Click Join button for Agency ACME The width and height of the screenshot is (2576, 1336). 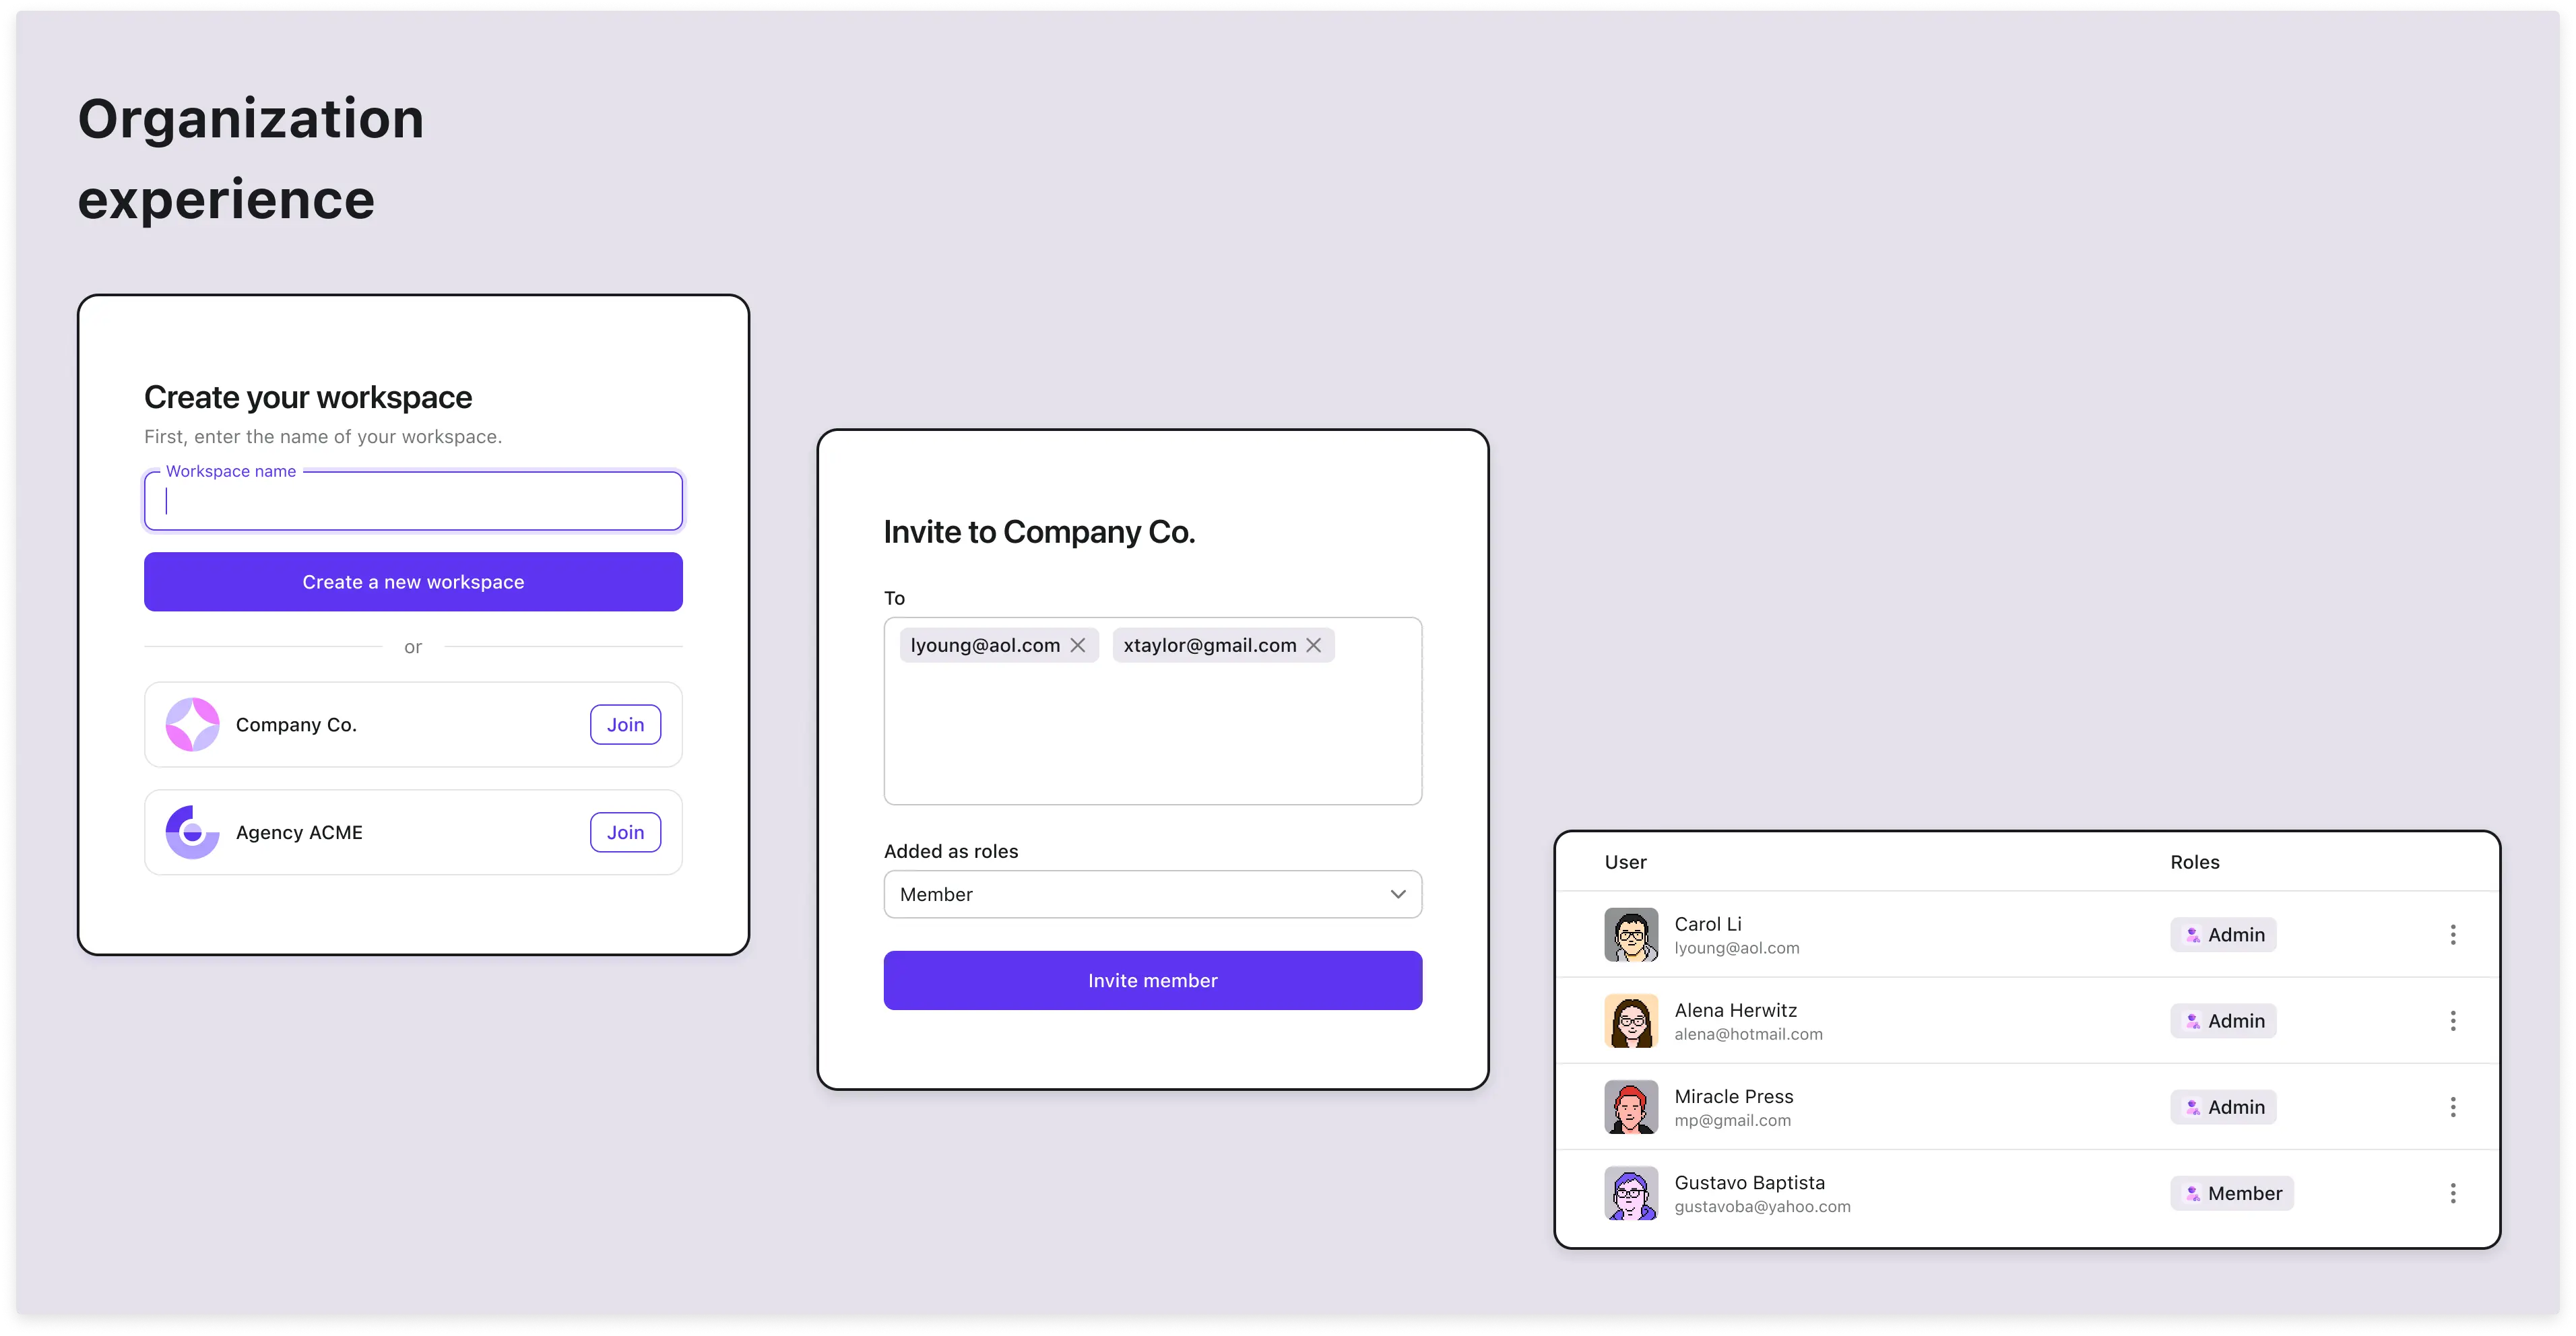tap(625, 832)
